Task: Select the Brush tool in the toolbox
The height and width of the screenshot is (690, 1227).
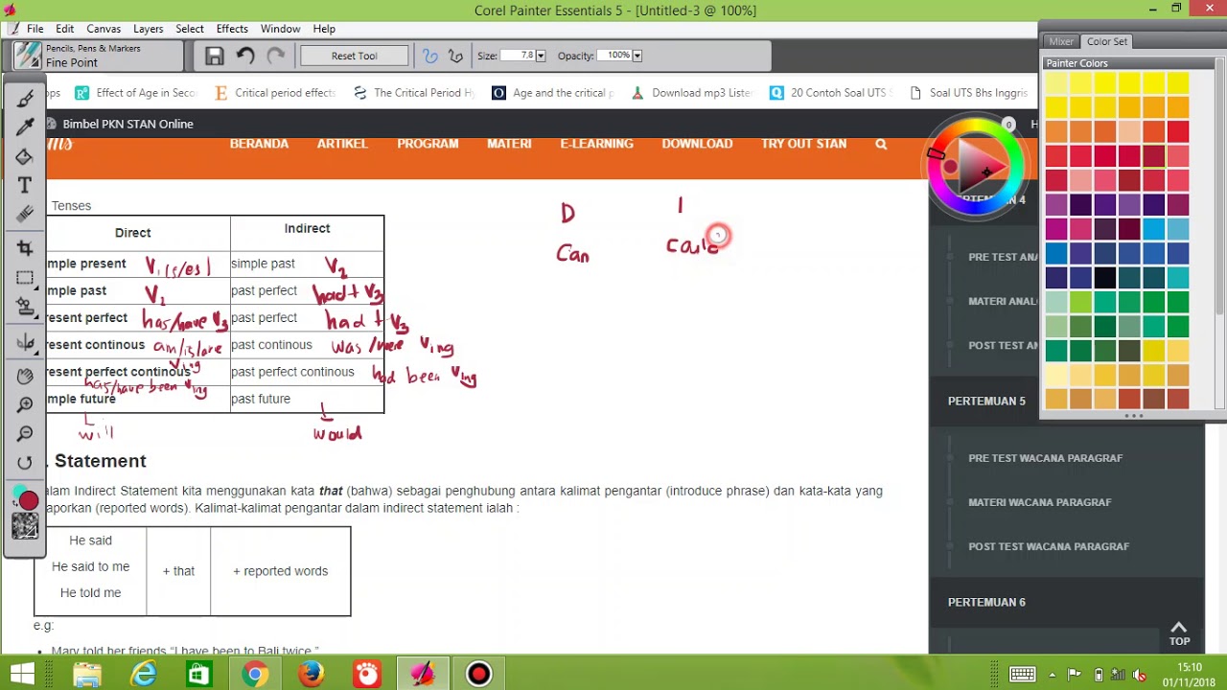Action: click(x=25, y=98)
